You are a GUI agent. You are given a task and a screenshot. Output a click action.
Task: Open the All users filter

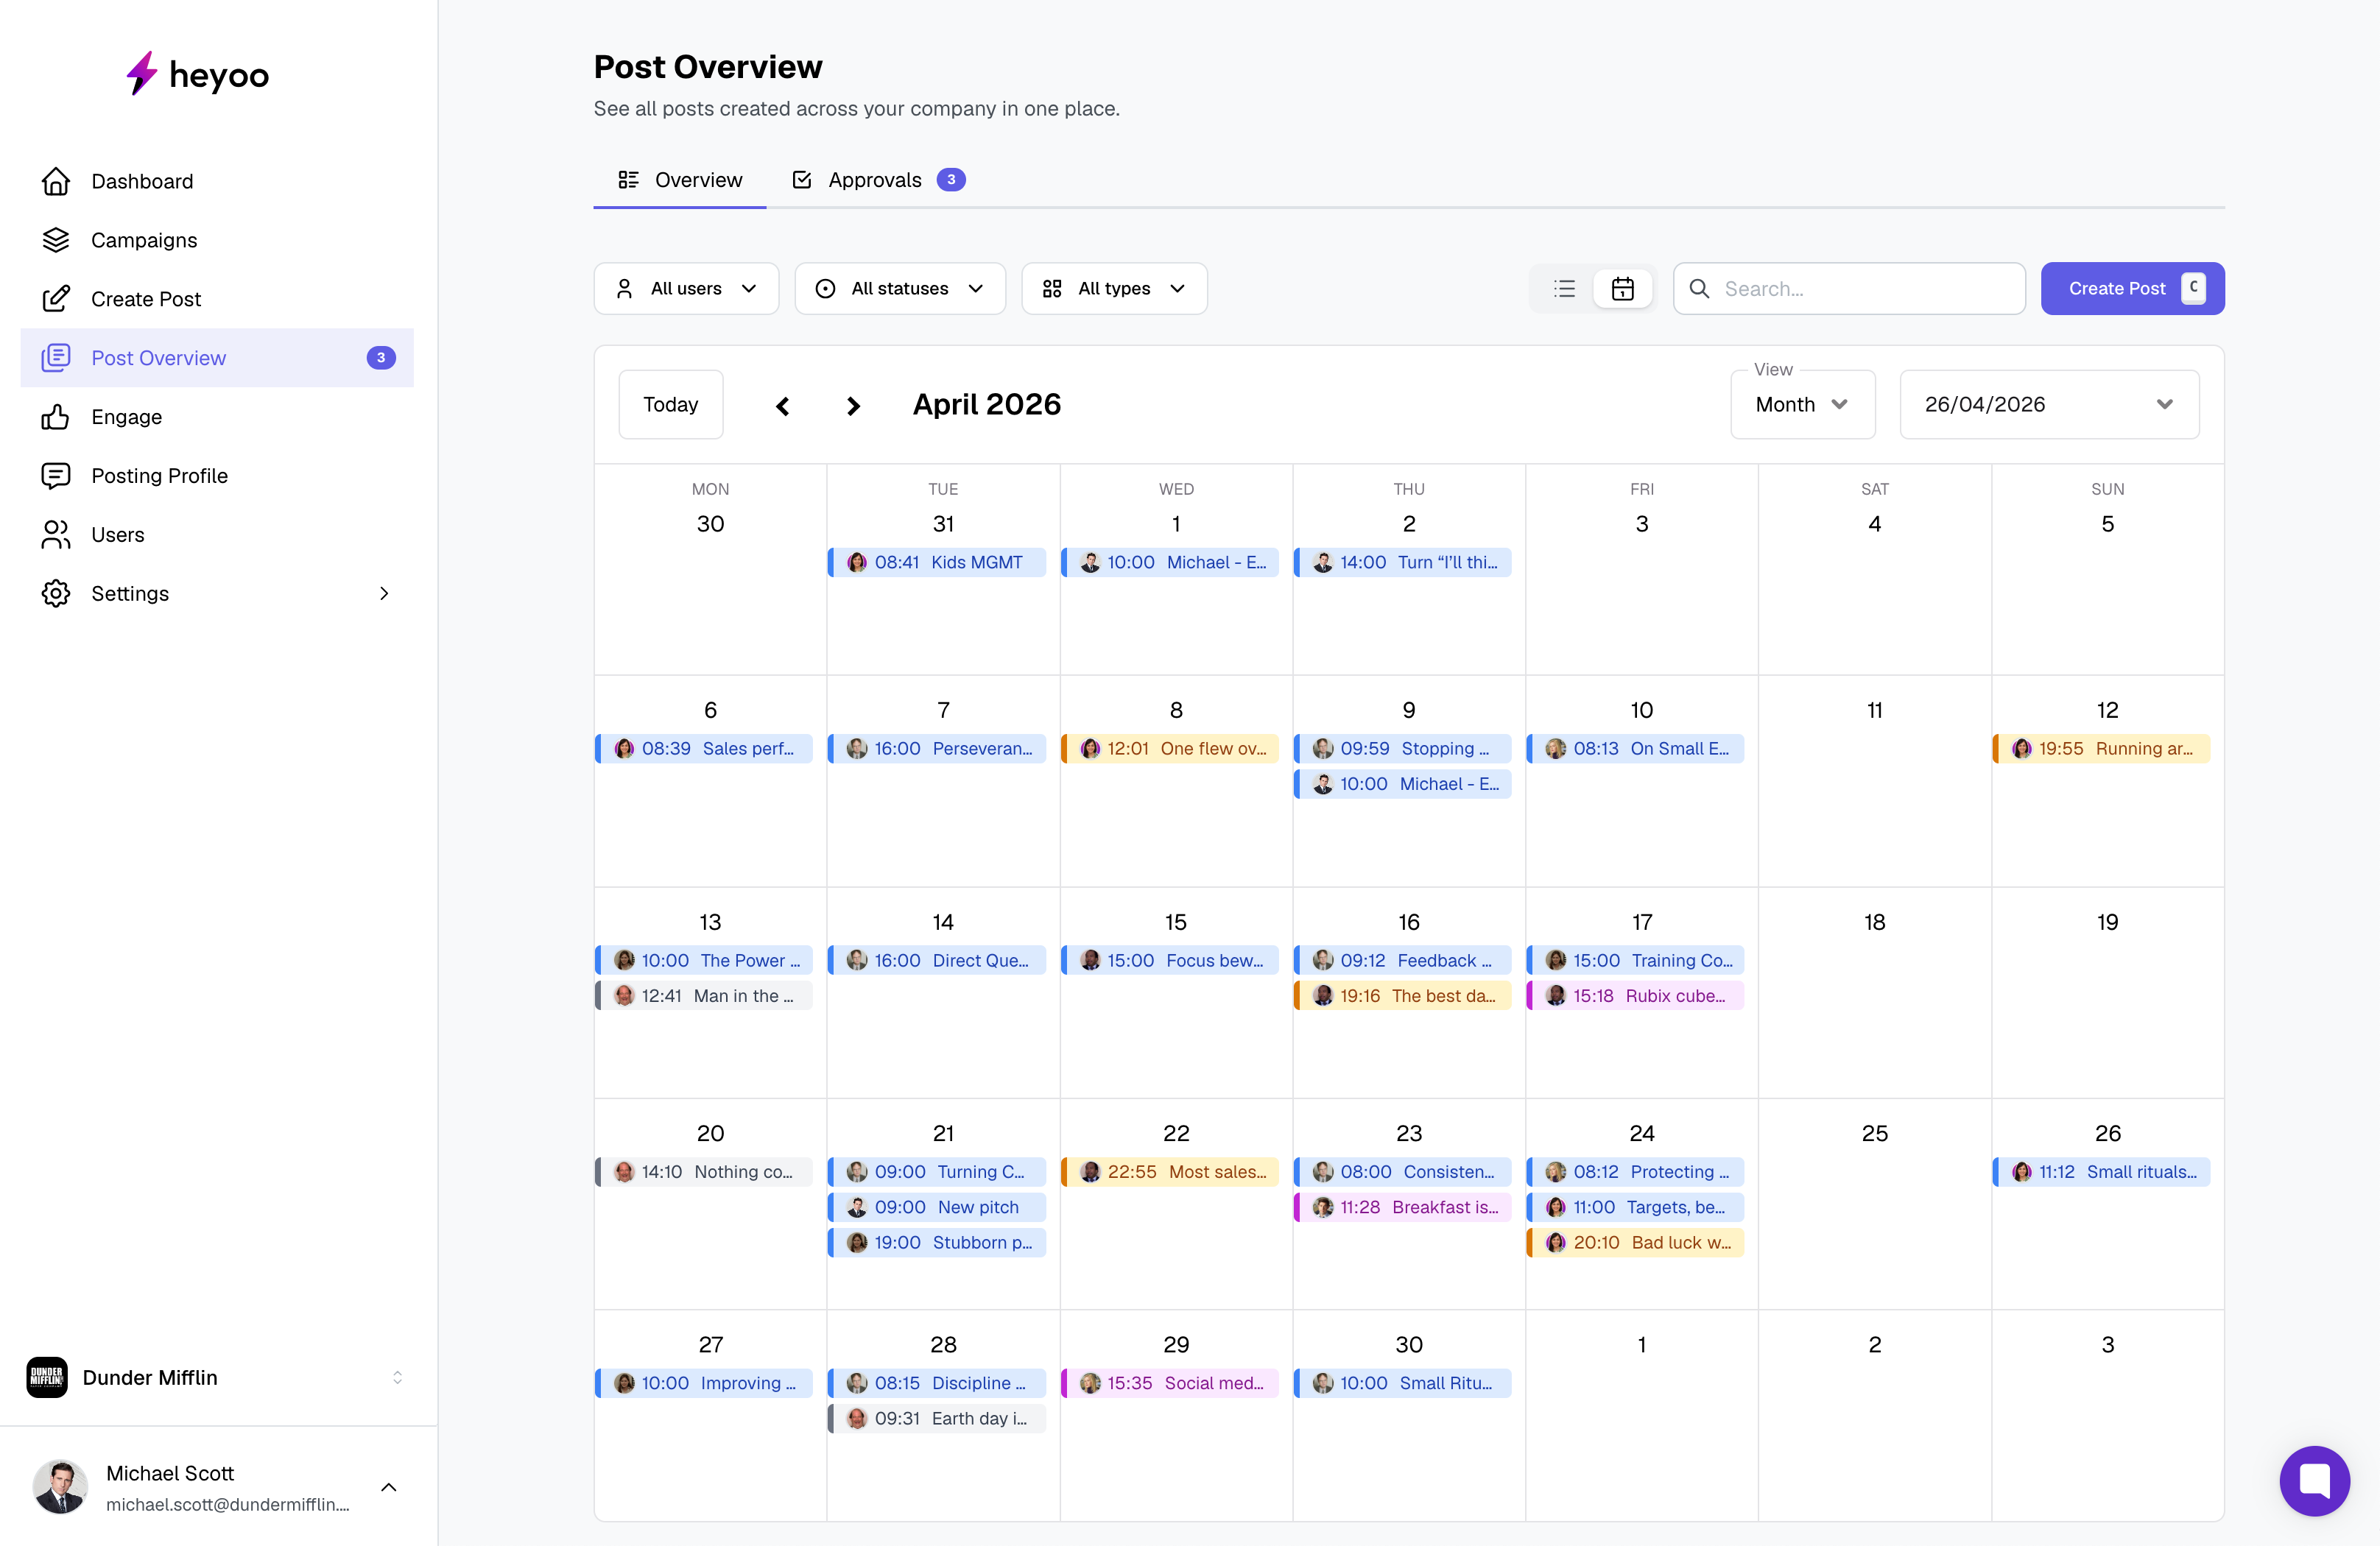(686, 289)
